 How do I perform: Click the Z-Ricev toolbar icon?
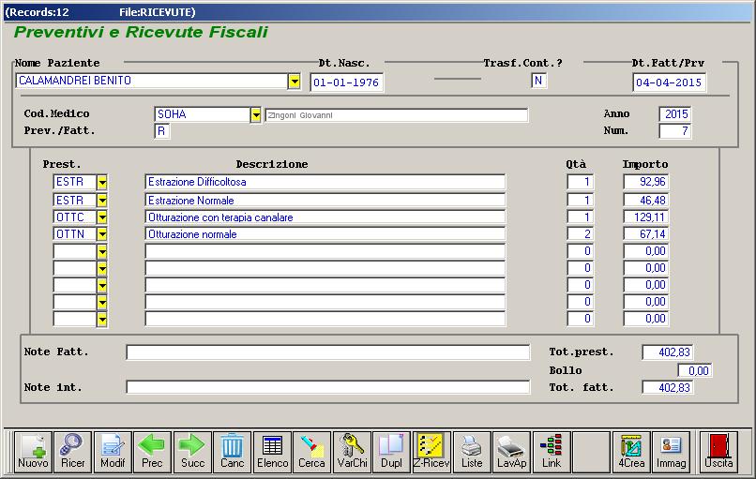tap(431, 452)
